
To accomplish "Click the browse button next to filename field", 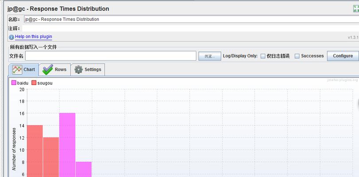I will 210,56.
